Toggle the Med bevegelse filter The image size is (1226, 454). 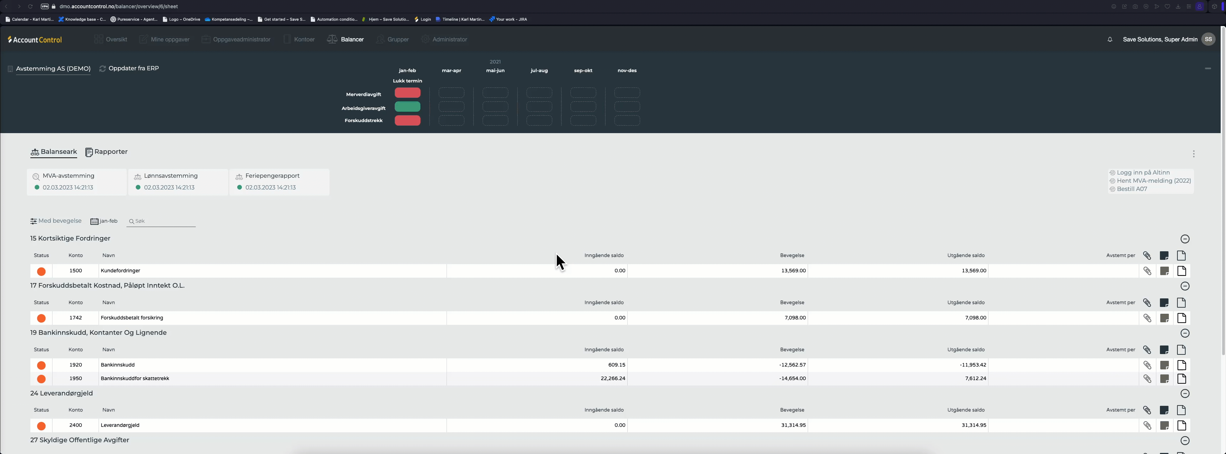[56, 221]
